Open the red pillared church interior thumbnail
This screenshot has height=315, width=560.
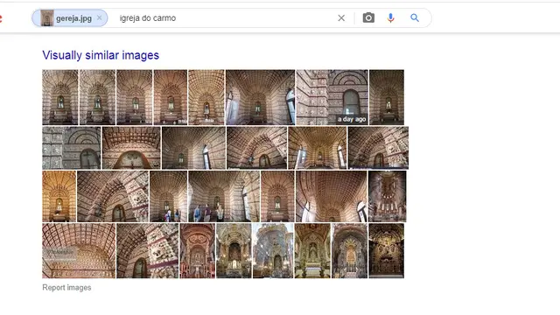[197, 251]
